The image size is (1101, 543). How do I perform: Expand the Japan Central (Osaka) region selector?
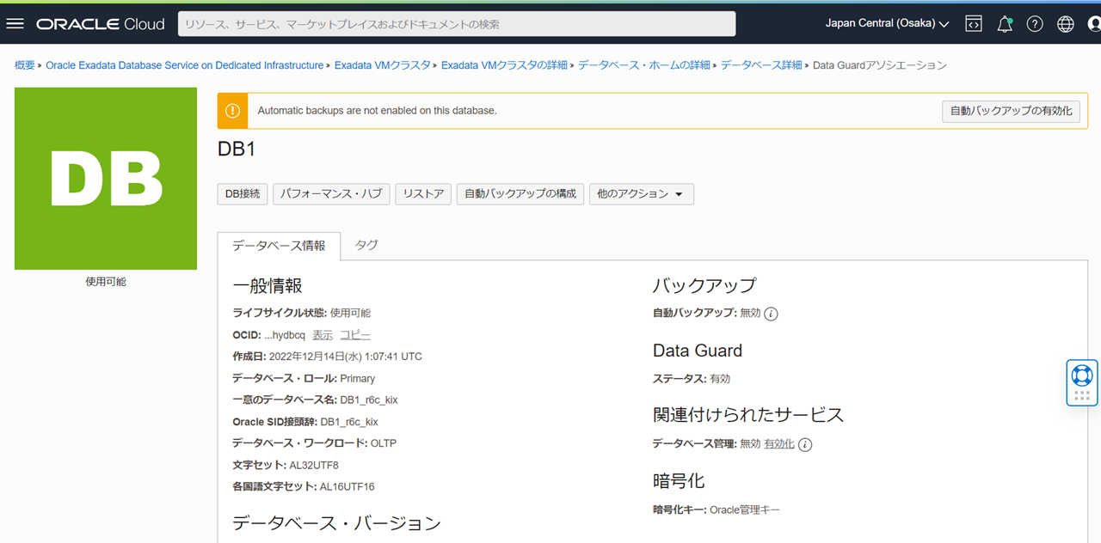click(x=887, y=24)
